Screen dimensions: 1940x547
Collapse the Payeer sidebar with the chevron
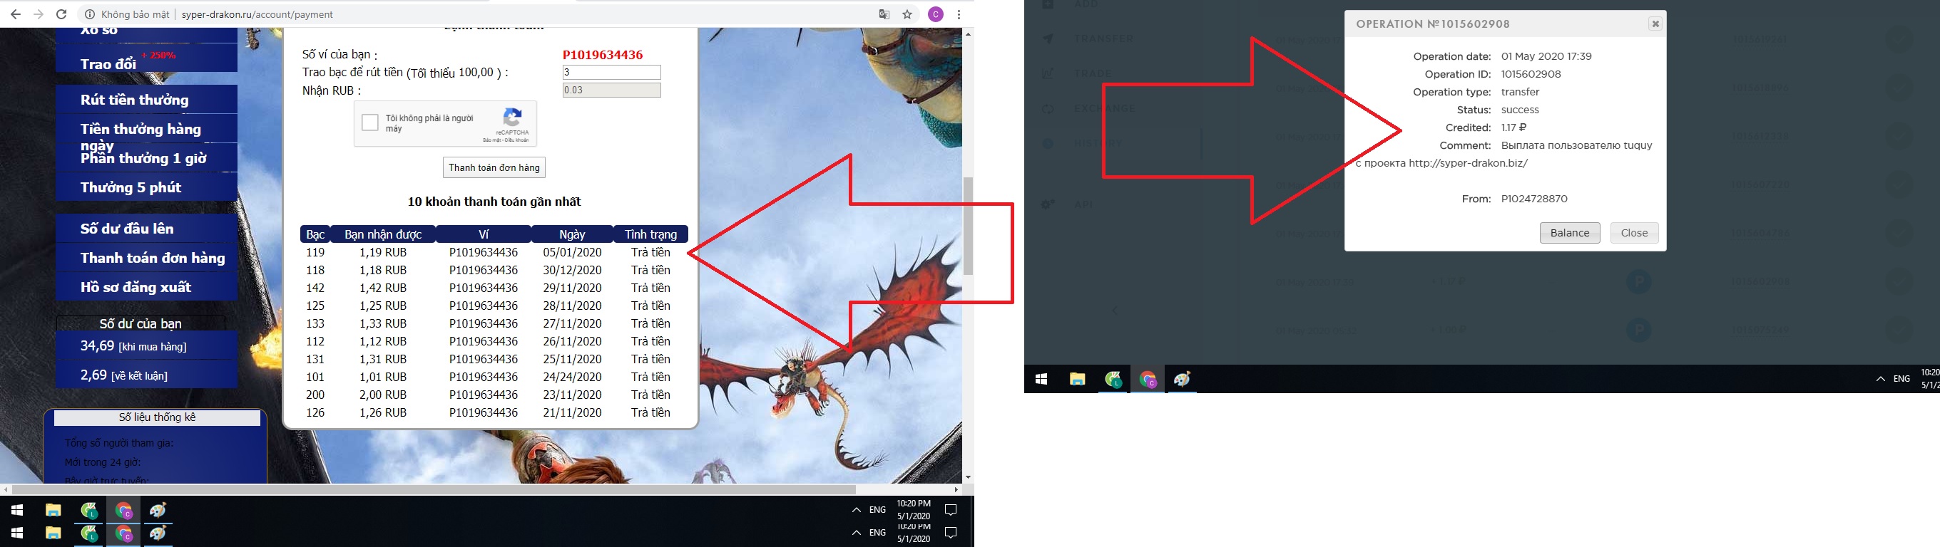1115,310
